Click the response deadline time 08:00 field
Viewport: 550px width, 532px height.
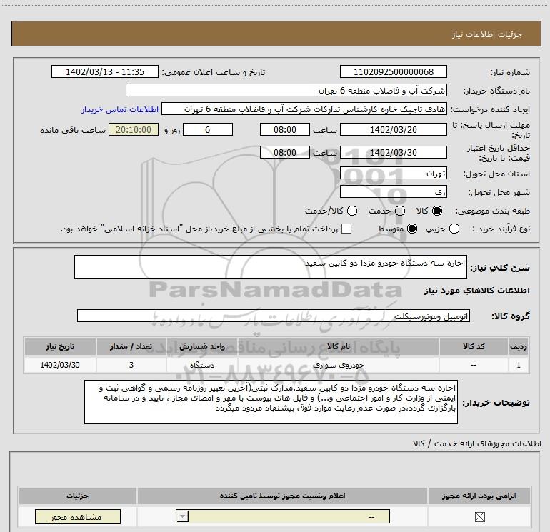(285, 129)
